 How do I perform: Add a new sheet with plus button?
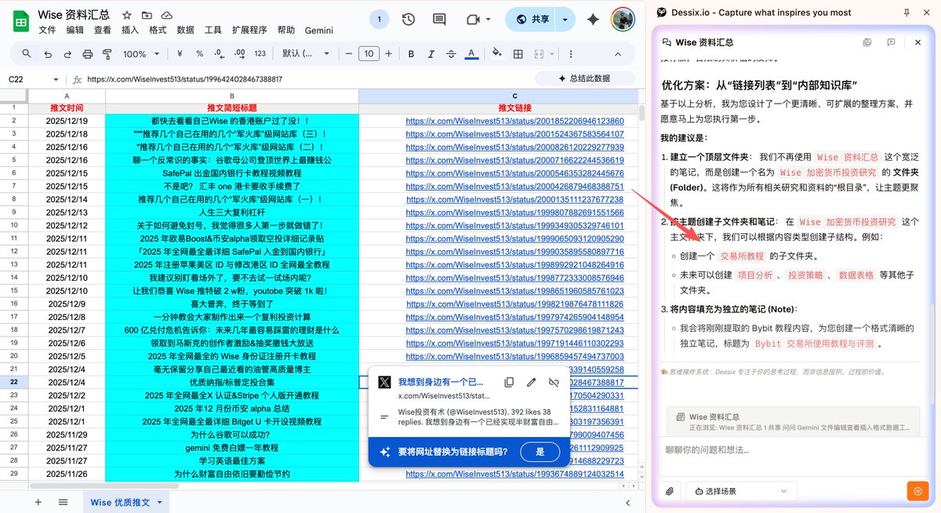(x=38, y=502)
